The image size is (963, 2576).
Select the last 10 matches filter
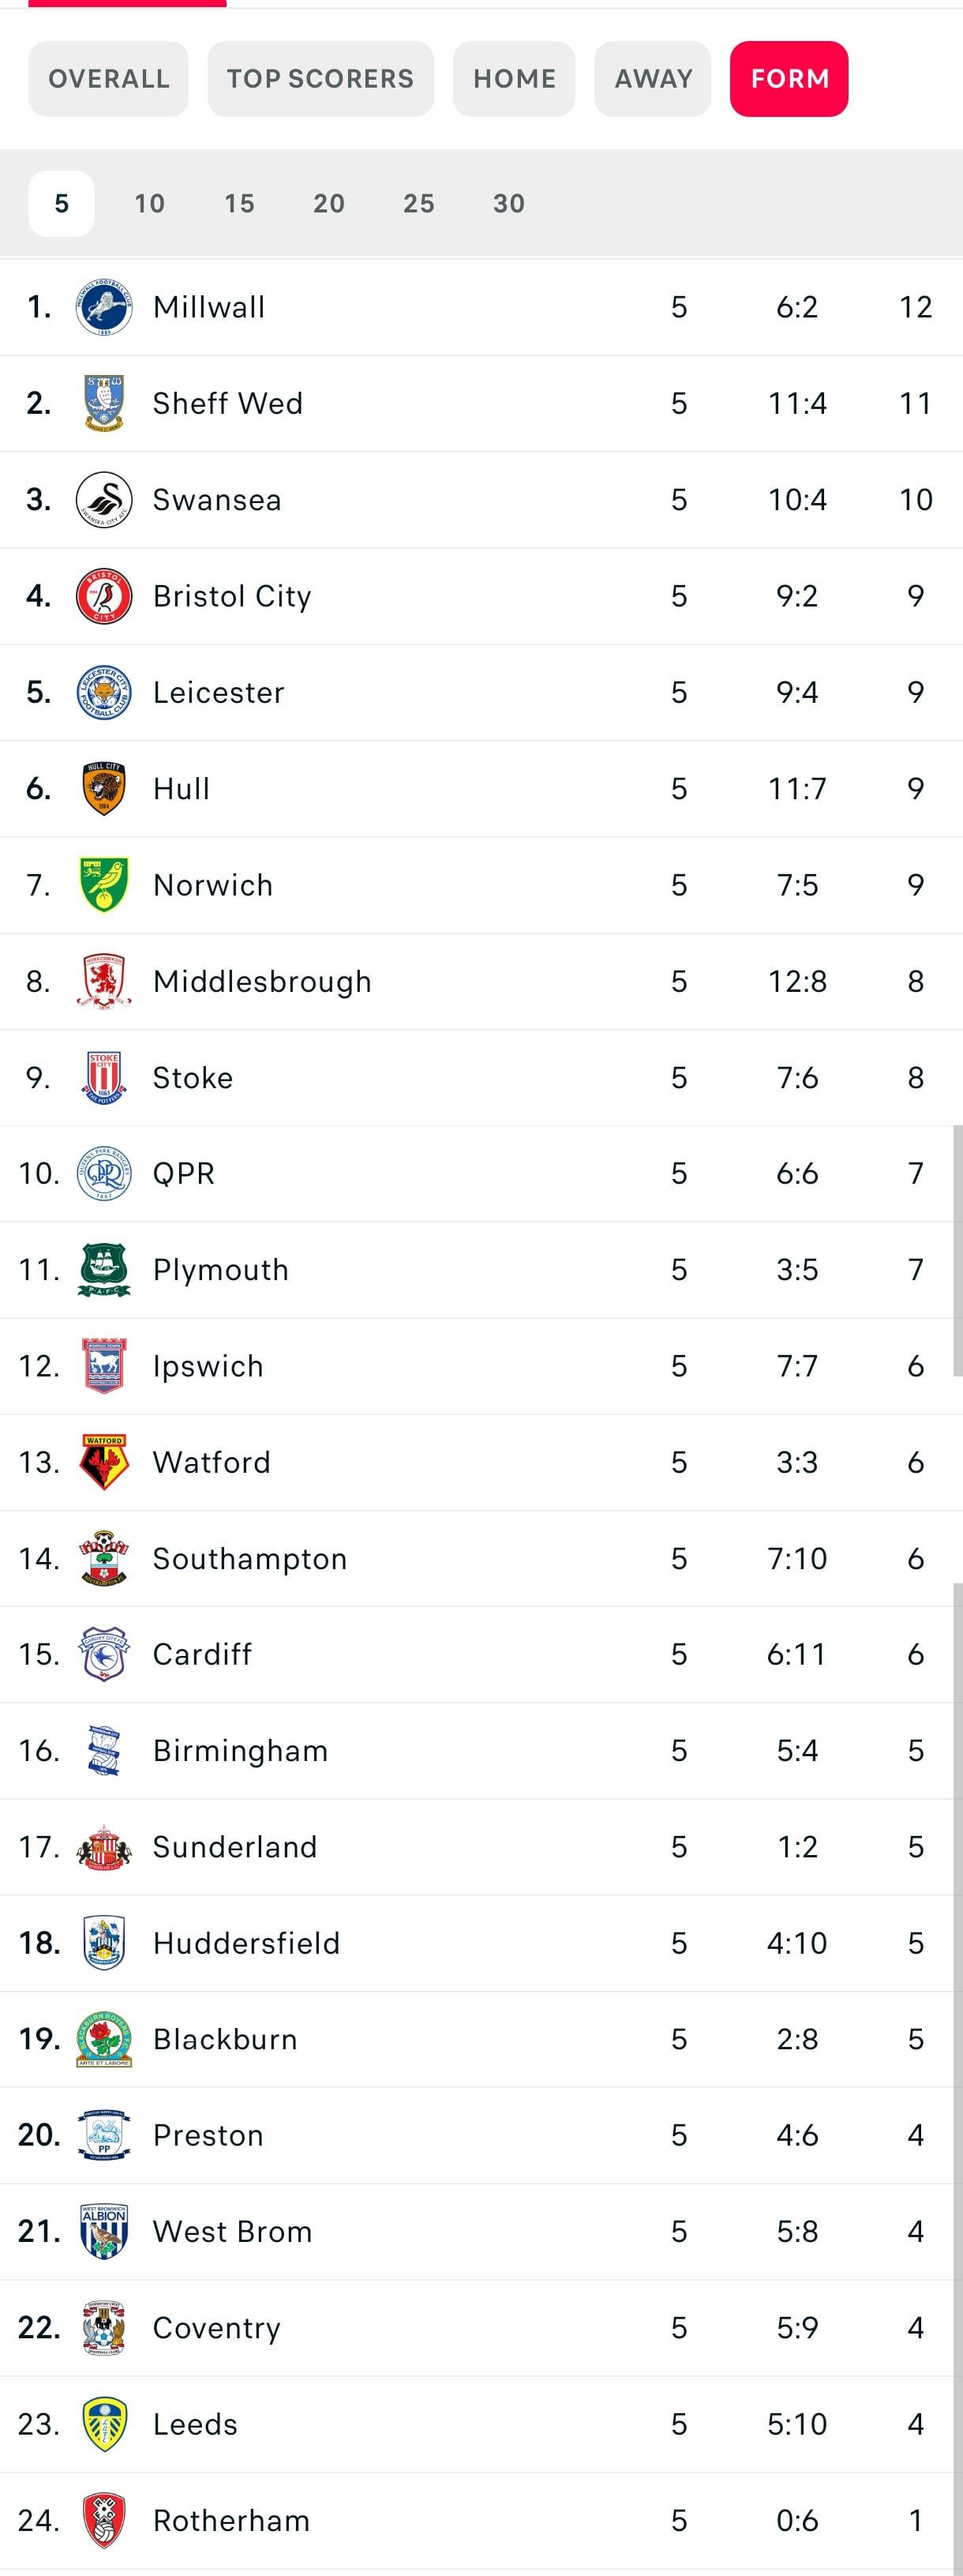tap(150, 204)
